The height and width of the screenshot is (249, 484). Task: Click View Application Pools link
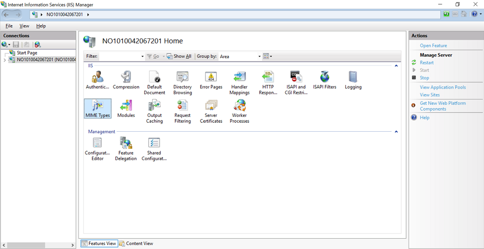coord(443,88)
